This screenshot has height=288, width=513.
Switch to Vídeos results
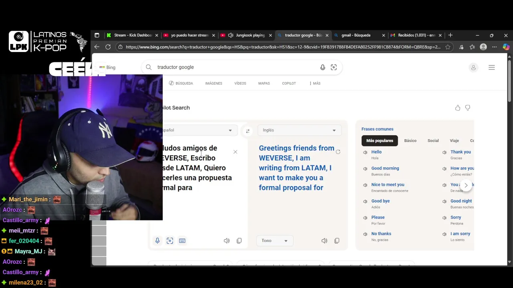point(240,83)
